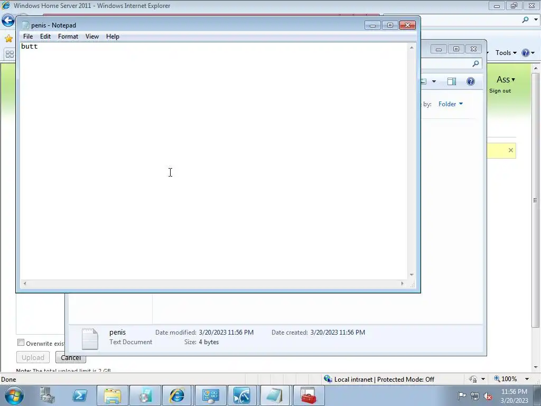541x406 pixels.
Task: Open Windows PowerShell from the taskbar
Action: 80,395
